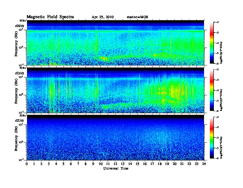Click the "dD/dt" panel label
The image size is (243, 188).
[20, 73]
